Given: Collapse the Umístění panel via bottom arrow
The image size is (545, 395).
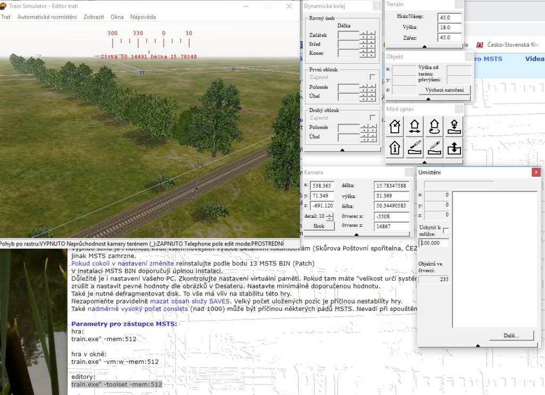Looking at the screenshot, I should 478,345.
